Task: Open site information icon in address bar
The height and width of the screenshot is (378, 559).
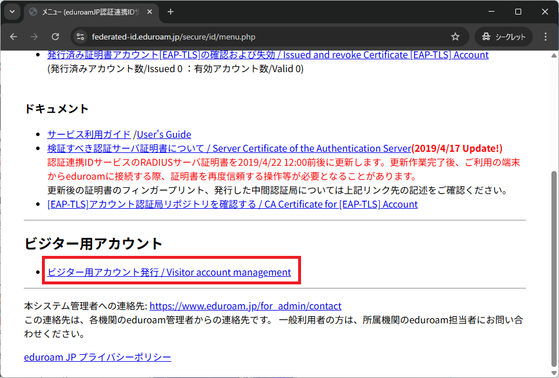Action: [x=81, y=37]
